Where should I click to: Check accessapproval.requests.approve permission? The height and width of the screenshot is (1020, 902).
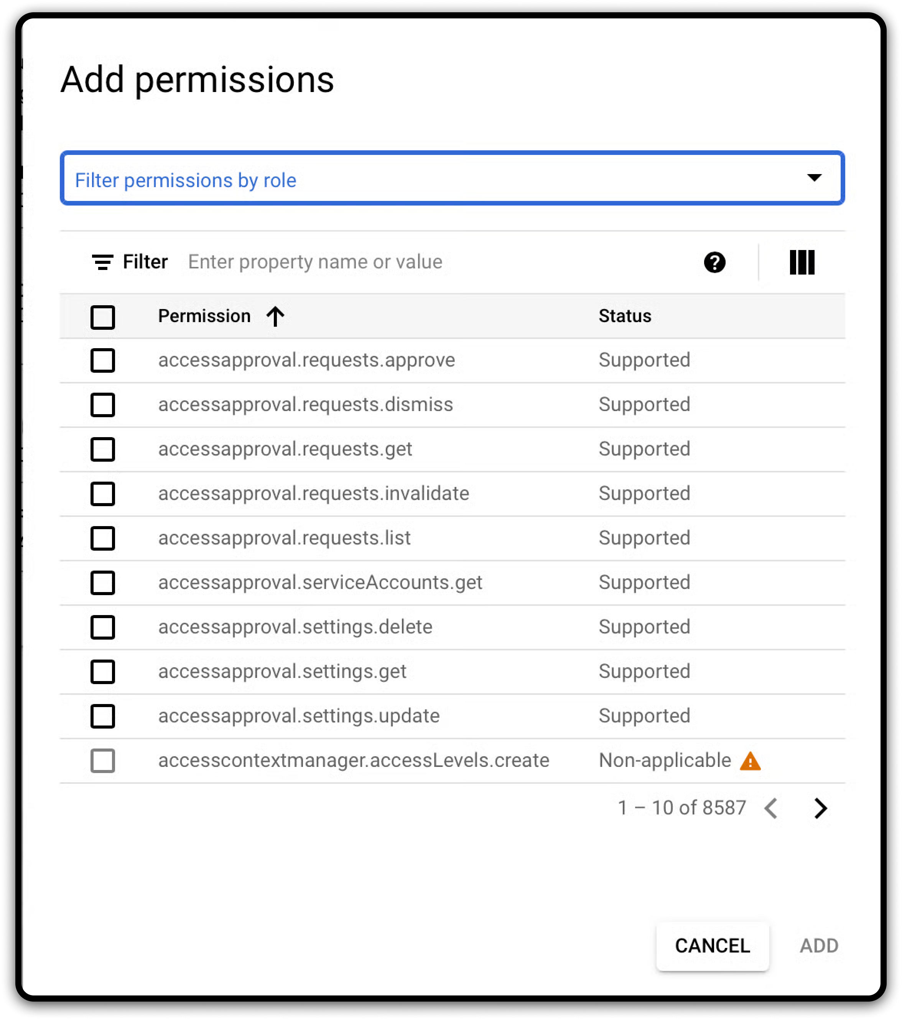point(103,361)
